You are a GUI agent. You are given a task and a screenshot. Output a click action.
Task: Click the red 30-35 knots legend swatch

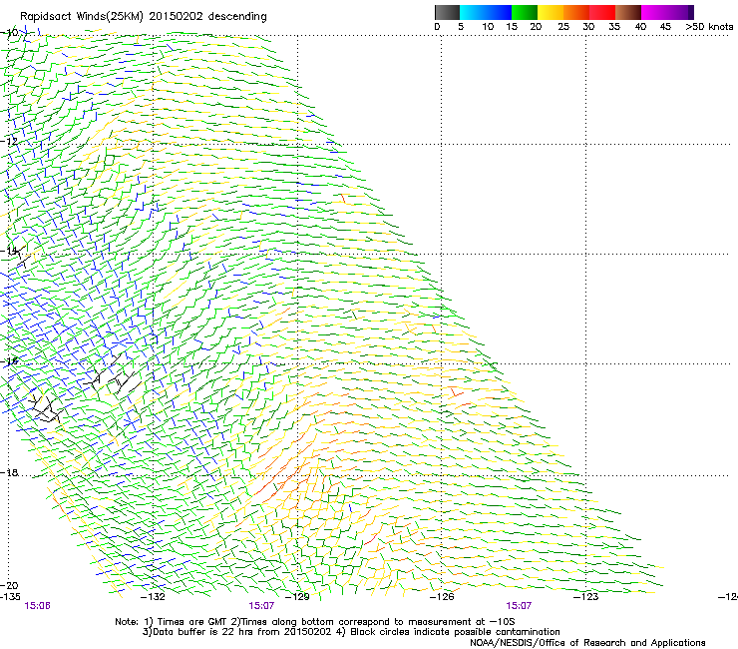tap(602, 12)
